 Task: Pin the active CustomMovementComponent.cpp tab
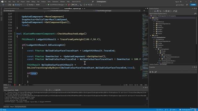[x=83, y=8]
